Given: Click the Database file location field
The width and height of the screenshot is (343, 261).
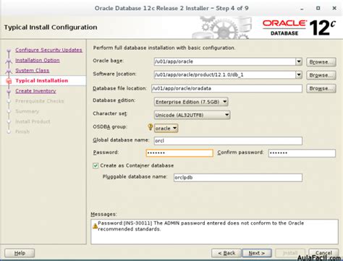Looking at the screenshot, I should point(226,88).
